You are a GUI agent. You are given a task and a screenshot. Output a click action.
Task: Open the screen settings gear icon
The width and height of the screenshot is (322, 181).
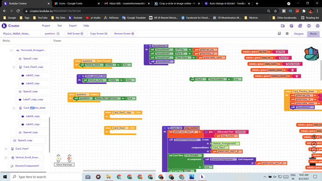[x=287, y=34]
